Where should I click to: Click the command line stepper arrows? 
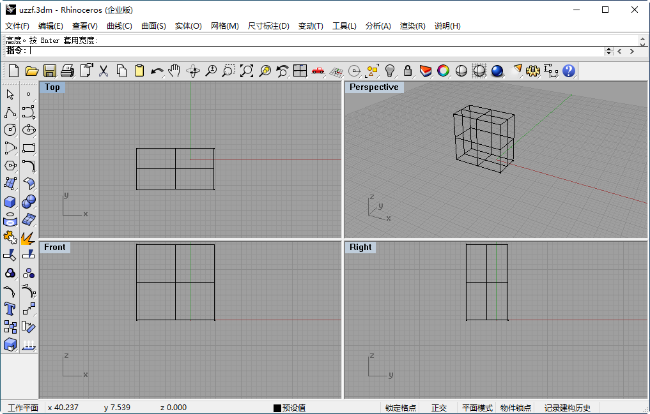click(x=608, y=51)
